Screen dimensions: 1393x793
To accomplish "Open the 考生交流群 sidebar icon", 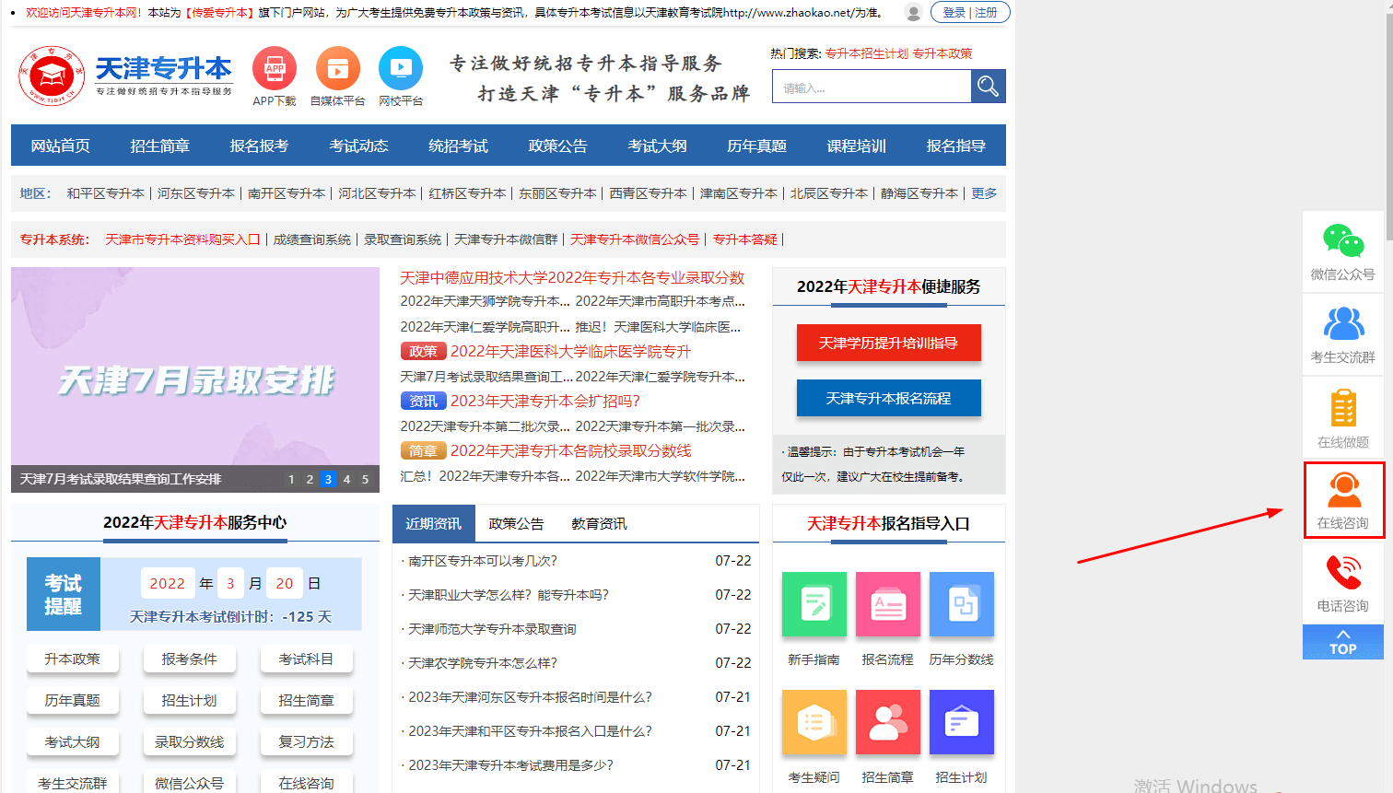I will pyautogui.click(x=1342, y=330).
